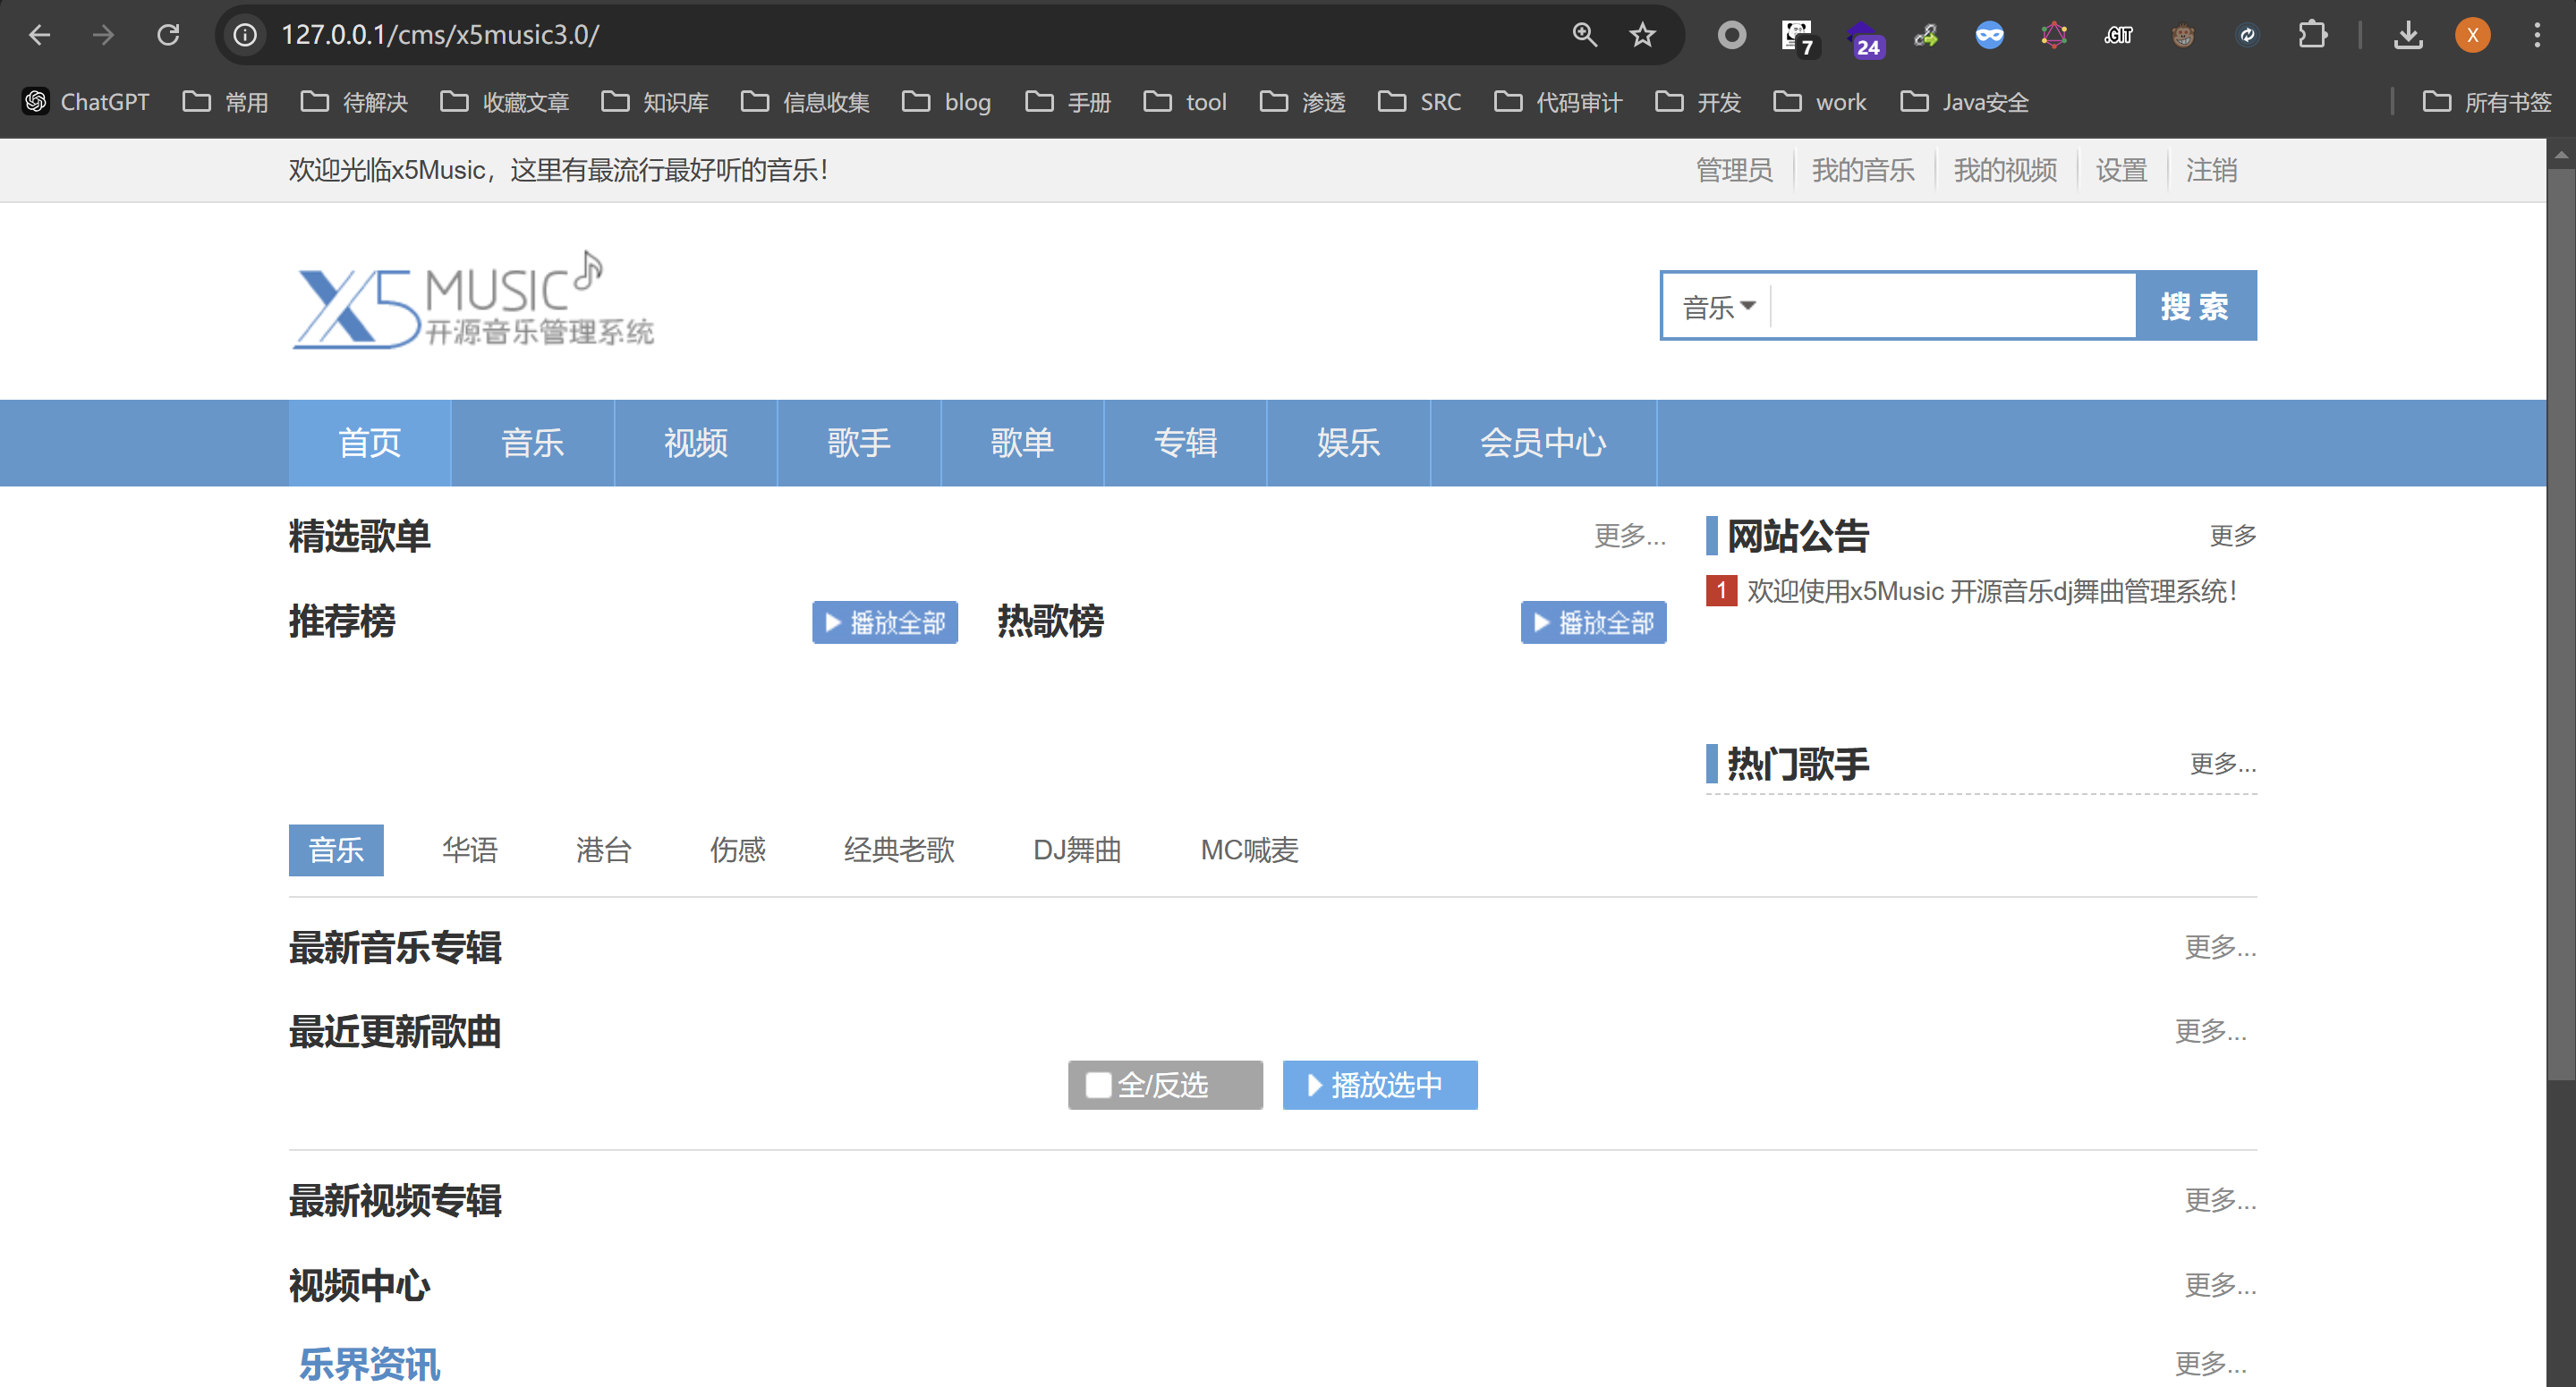Open the 渗透 bookmark folder
The height and width of the screenshot is (1387, 2576).
pos(1303,102)
